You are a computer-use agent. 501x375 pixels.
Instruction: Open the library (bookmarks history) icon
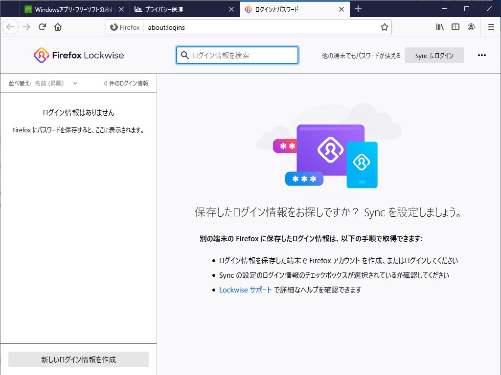coord(439,27)
